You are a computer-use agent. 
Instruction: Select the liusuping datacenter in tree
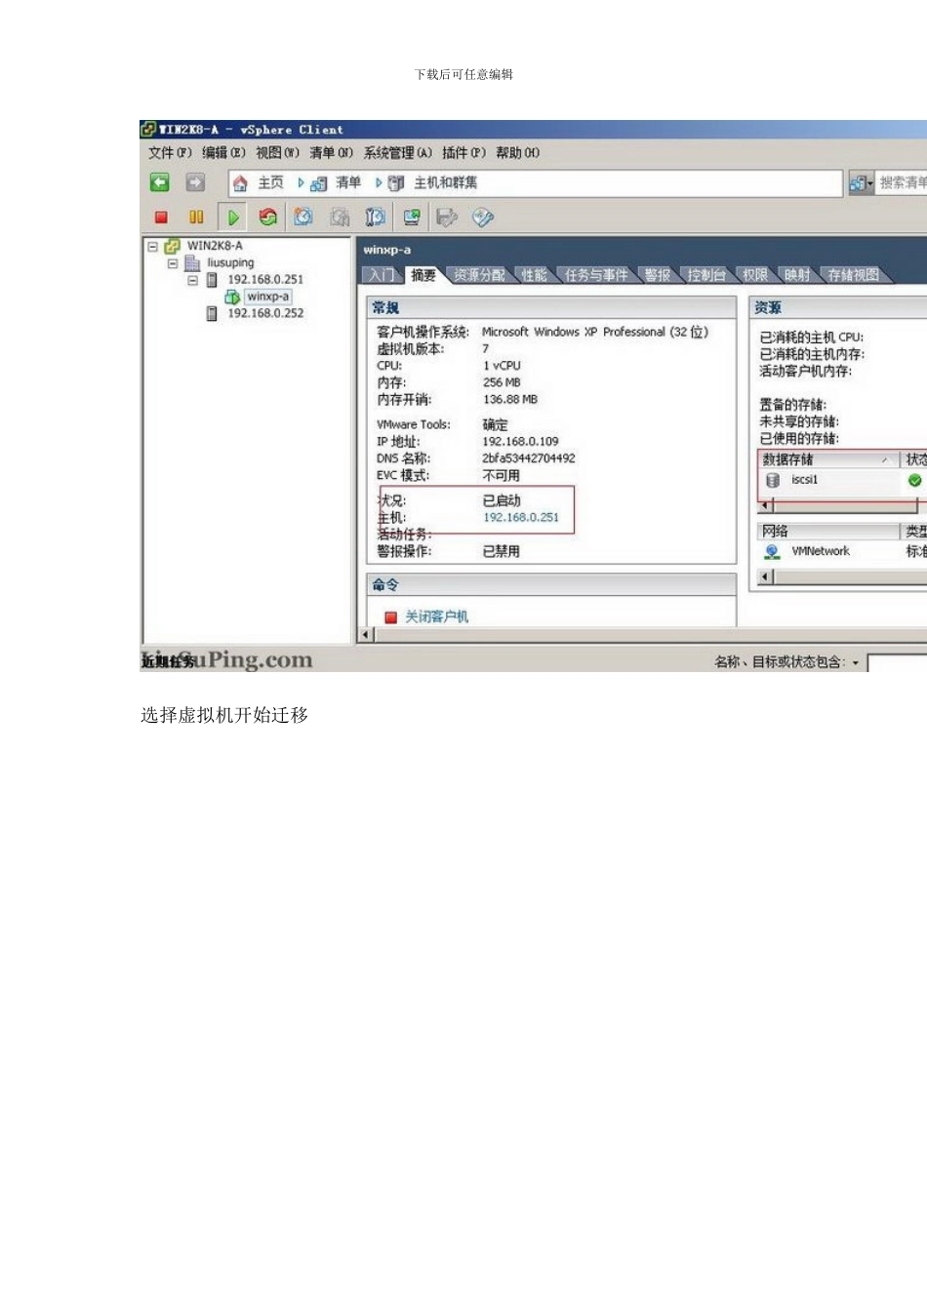(230, 262)
